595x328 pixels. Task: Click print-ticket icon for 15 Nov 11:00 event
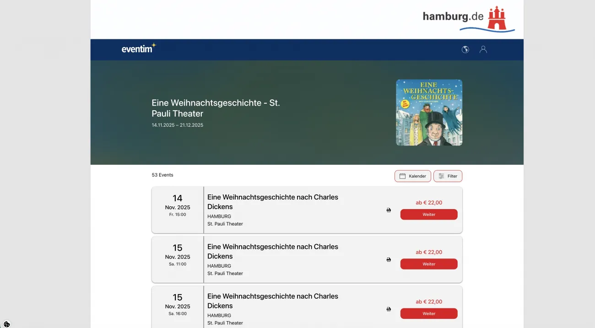point(389,259)
